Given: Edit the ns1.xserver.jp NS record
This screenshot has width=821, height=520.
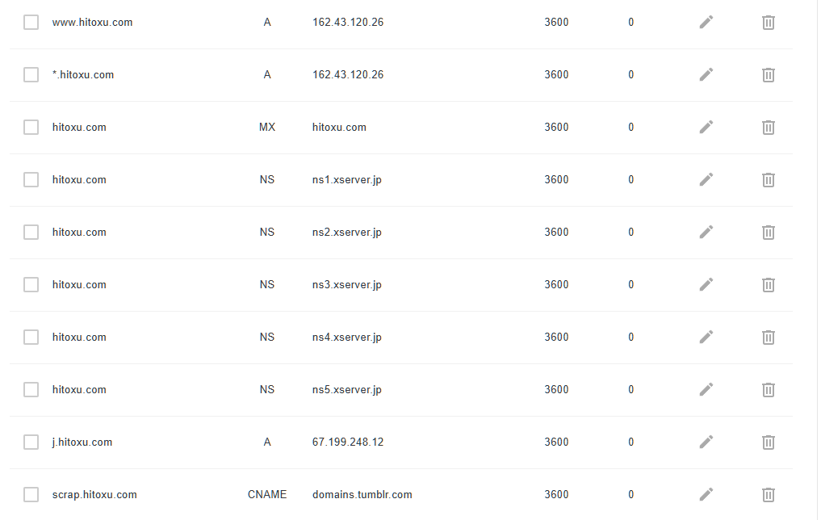Looking at the screenshot, I should coord(706,180).
